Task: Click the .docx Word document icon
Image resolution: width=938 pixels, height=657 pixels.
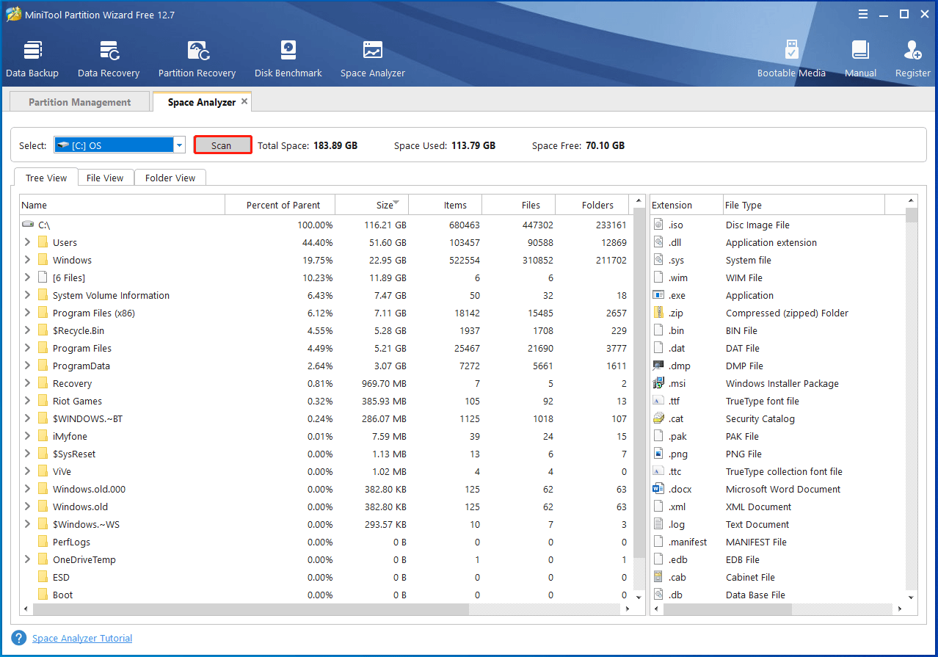Action: coord(658,489)
